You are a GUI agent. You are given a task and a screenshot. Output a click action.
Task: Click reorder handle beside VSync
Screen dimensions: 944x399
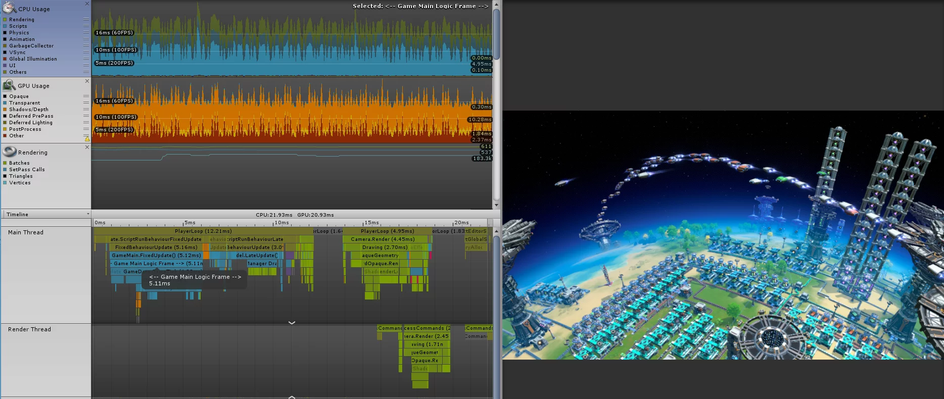(86, 52)
